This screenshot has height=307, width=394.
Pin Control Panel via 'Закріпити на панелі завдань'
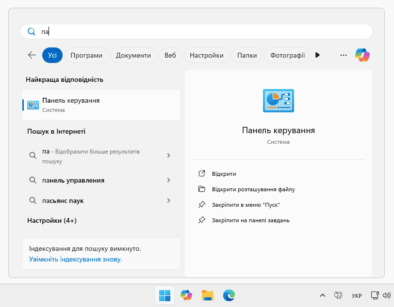coord(250,220)
